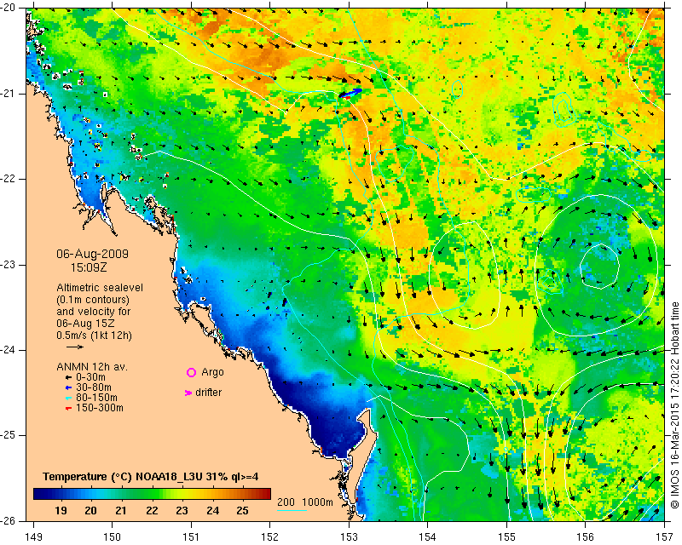Click the longitude axis label '153'
The height and width of the screenshot is (545, 682).
point(350,536)
